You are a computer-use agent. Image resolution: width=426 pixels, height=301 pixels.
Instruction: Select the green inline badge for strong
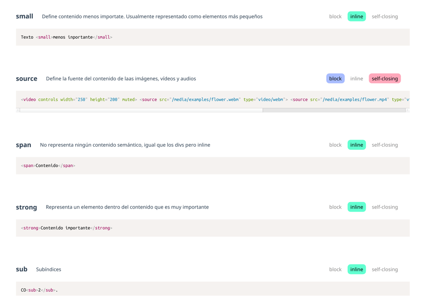[x=356, y=207]
